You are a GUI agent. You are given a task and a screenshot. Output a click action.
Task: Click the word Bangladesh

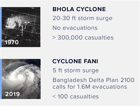click(69, 80)
